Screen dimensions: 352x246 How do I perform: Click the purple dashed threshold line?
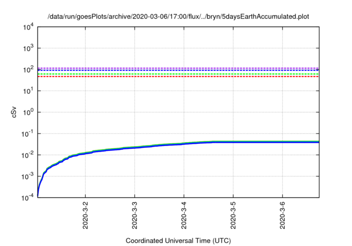tap(178, 68)
